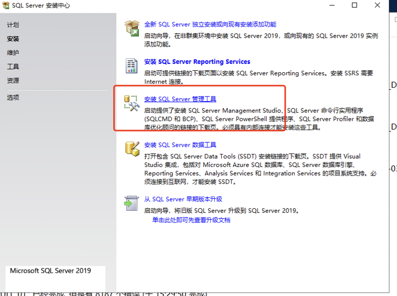
Task: Start 全新 SQL Server 独立安装 link
Action: pos(210,24)
